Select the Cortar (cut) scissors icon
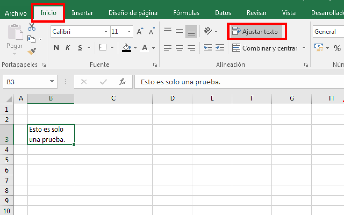Image resolution: width=344 pixels, height=215 pixels. [x=31, y=26]
